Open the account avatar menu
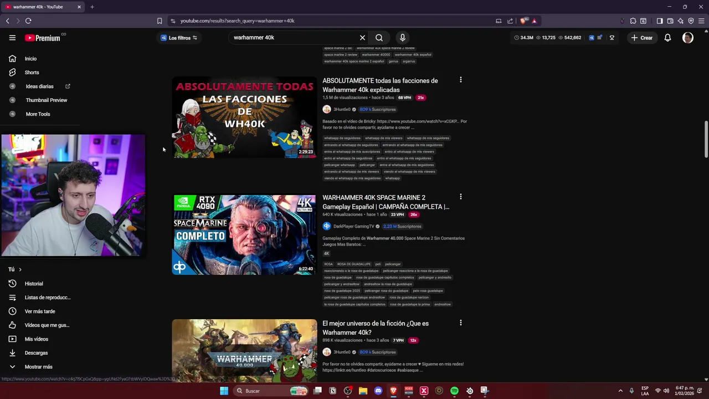The height and width of the screenshot is (399, 709). coord(688,38)
